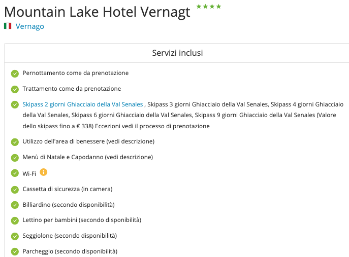Click the Mountain Lake Hotel Vernagt title
This screenshot has width=349, height=257.
97,12
